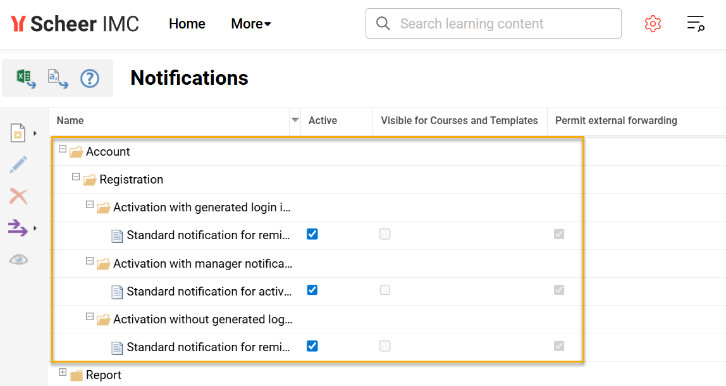Enable Visible for Courses on first notification row
The width and height of the screenshot is (726, 386).
[385, 234]
